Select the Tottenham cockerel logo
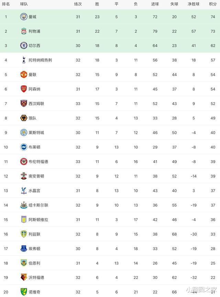Screen dimensions: 220x297 pos(24,60)
